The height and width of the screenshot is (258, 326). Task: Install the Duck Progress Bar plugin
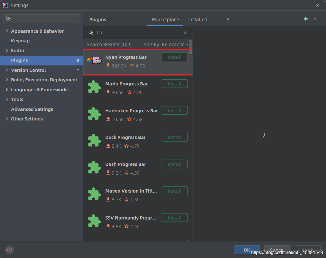click(175, 137)
